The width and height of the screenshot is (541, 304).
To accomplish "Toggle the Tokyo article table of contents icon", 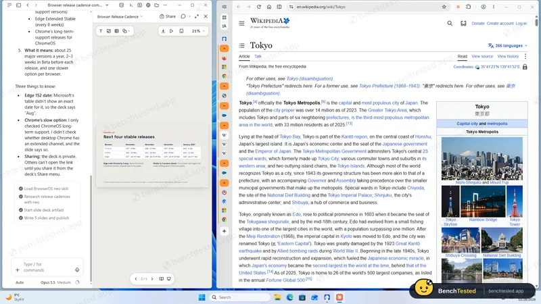I will (x=242, y=45).
